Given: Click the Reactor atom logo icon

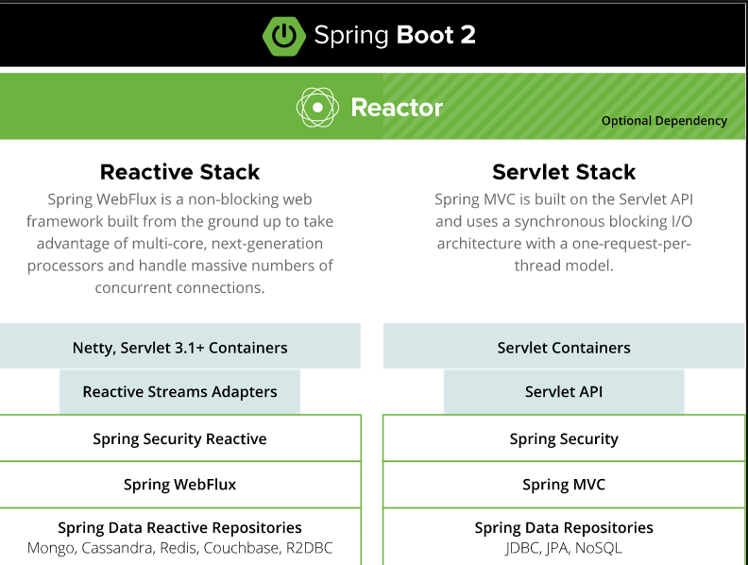Looking at the screenshot, I should tap(317, 108).
